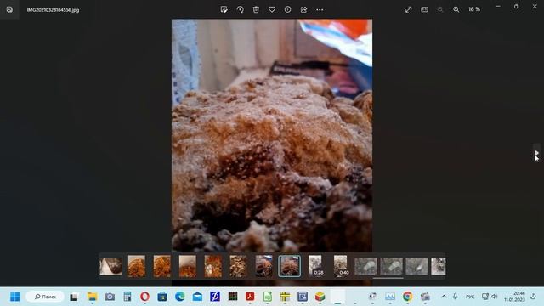
Task: Go to next photo using right-edge arrow
Action: tap(536, 153)
